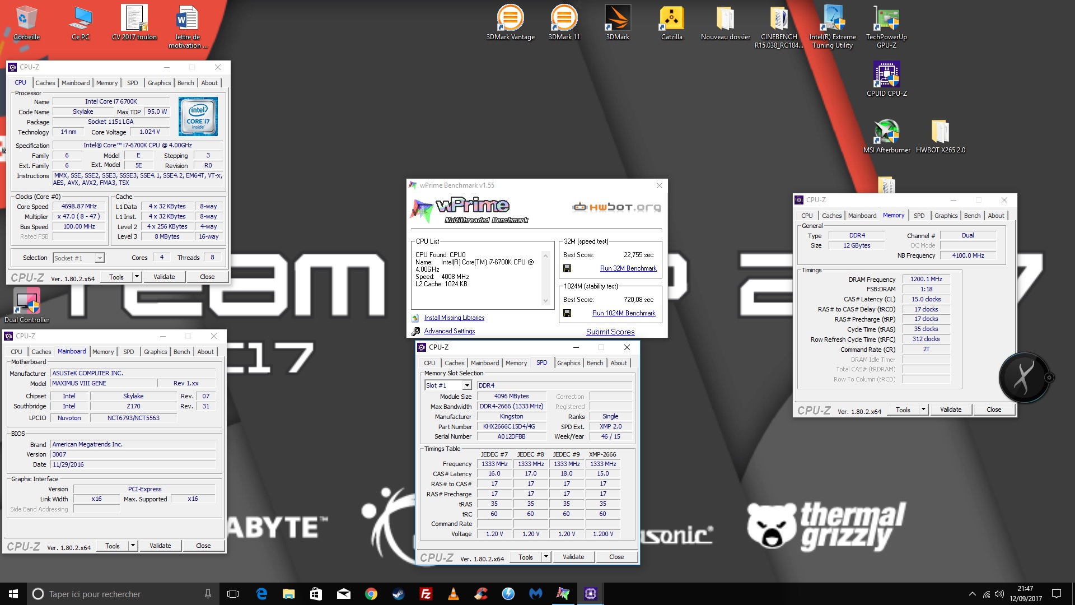Viewport: 1075px width, 605px height.
Task: Open Mail app from taskbar
Action: 343,594
